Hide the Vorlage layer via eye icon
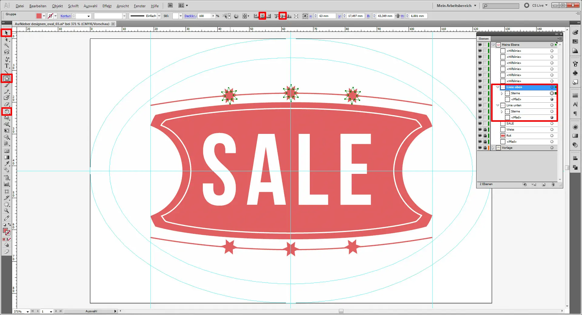The width and height of the screenshot is (582, 315). (480, 148)
